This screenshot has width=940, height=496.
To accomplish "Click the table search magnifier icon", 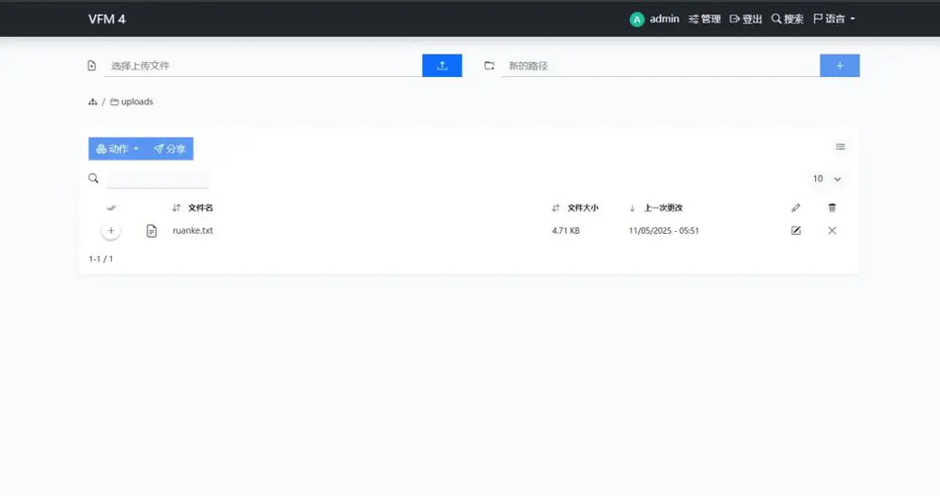I will tap(93, 178).
